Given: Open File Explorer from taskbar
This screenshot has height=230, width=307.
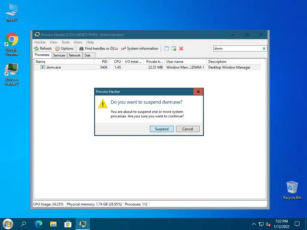Looking at the screenshot, I should coord(53,224).
